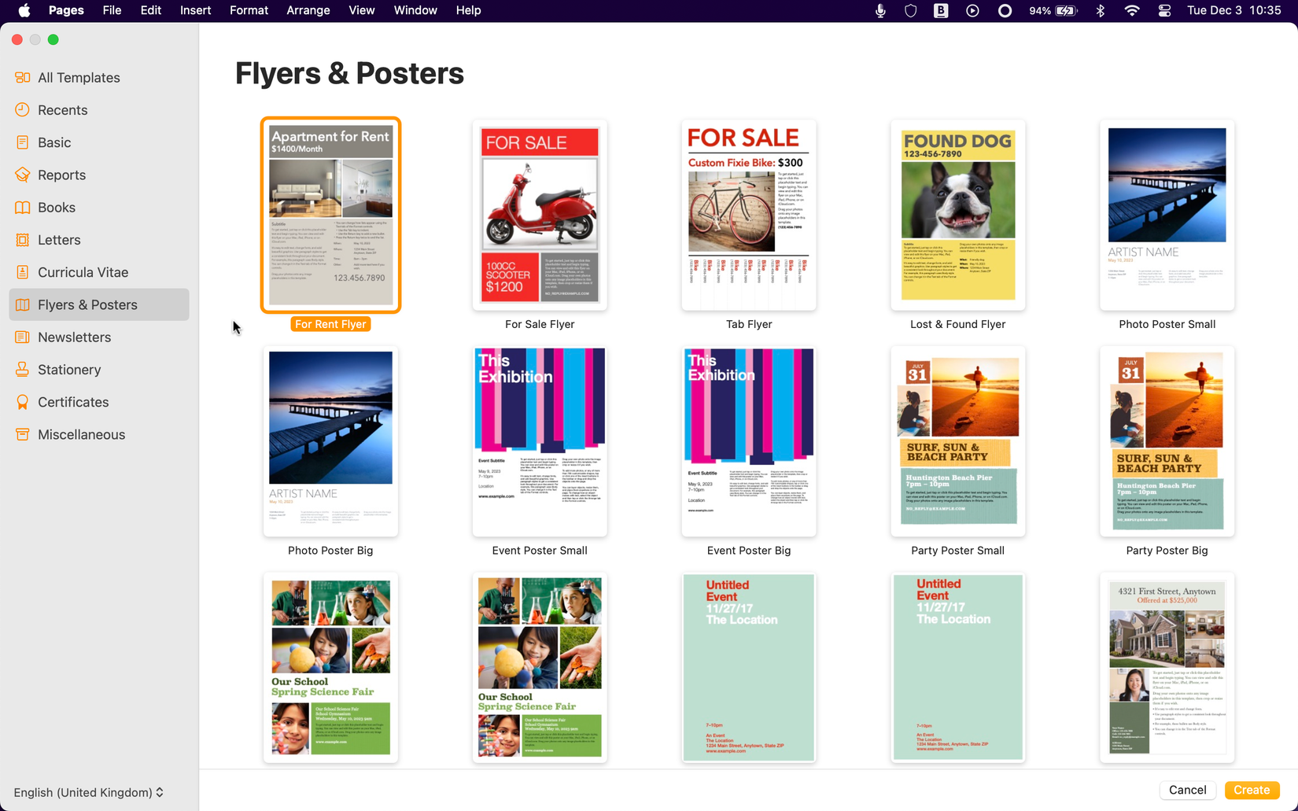Open the language selector dropdown
The height and width of the screenshot is (811, 1298).
[89, 792]
